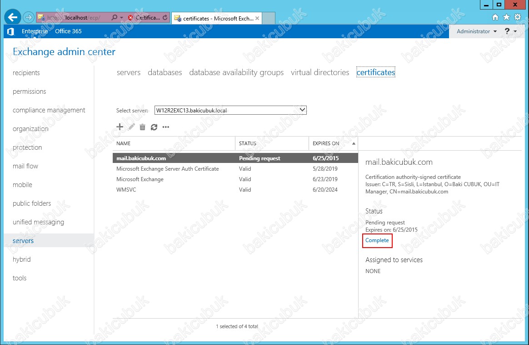This screenshot has width=529, height=345.
Task: Open the databases sub-tab
Action: 165,72
